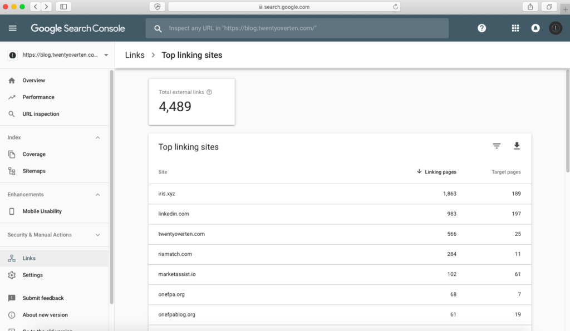This screenshot has width=570, height=331.
Task: Expand Security & Manual Actions section
Action: [98, 235]
